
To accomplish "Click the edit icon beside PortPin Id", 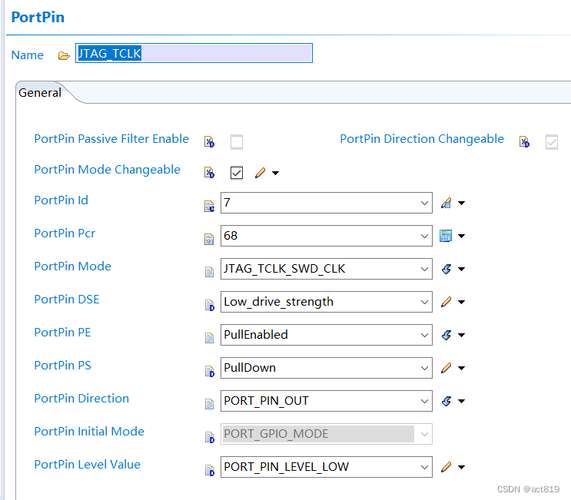I will (446, 204).
